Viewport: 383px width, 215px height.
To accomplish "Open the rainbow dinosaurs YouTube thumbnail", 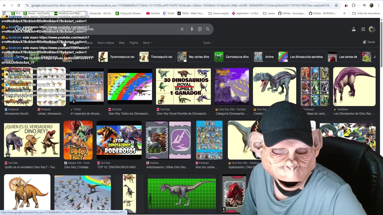I will click(130, 87).
